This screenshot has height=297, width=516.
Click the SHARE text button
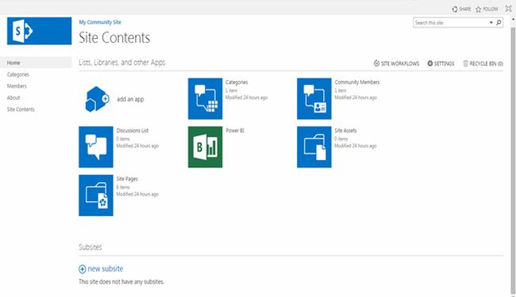point(465,10)
